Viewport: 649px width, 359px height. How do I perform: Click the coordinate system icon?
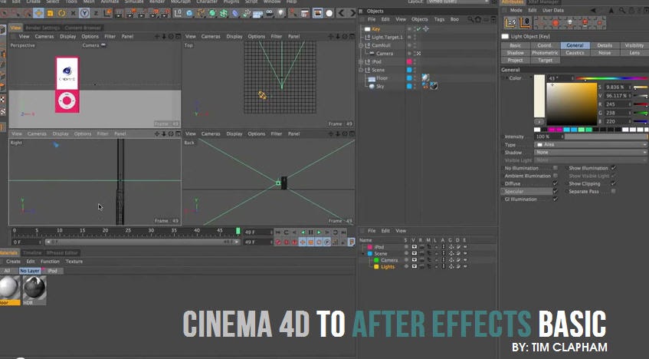coord(107,13)
